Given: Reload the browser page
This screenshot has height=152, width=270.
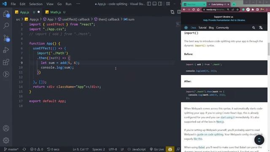Looking at the screenshot, I should 193,10.
